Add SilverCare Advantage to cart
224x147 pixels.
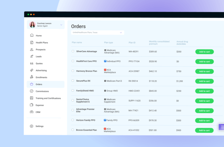(204, 52)
